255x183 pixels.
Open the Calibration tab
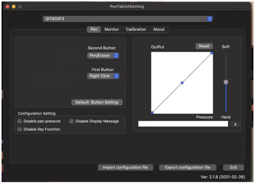[x=136, y=29]
